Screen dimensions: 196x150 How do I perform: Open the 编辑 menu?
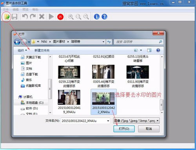click(x=16, y=9)
